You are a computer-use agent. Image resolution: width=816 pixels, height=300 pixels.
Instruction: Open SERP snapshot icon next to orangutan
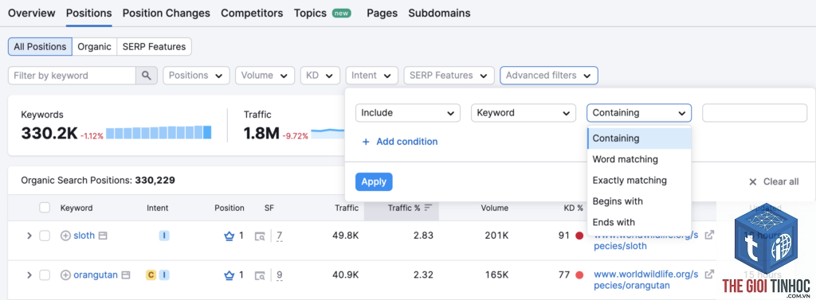(125, 275)
